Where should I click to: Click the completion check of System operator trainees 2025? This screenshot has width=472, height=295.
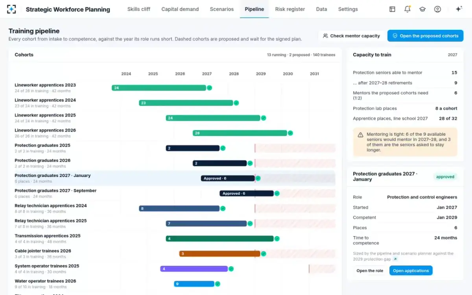click(231, 269)
